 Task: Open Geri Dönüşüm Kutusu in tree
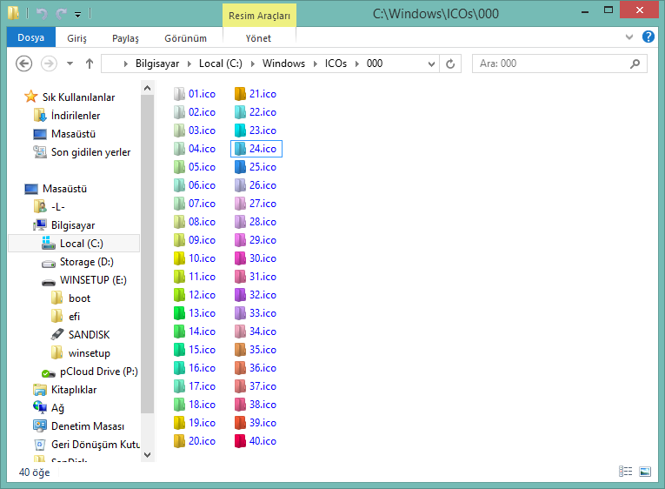click(96, 445)
